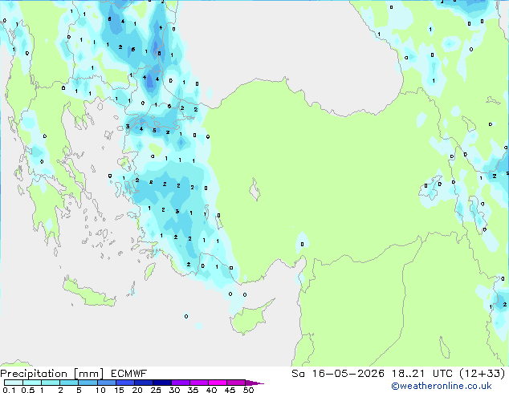Viewport: 509px width, 393px height.
Task: Select the 2–5 mm legend swatch
Action: 69,383
